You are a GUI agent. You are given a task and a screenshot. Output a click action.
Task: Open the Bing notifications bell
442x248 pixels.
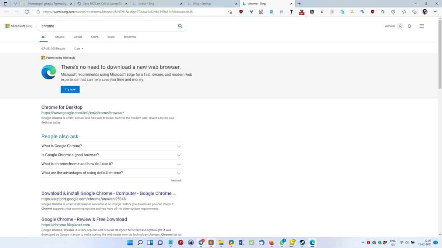pos(409,26)
